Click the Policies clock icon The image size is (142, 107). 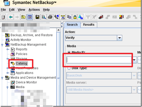(x=13, y=54)
